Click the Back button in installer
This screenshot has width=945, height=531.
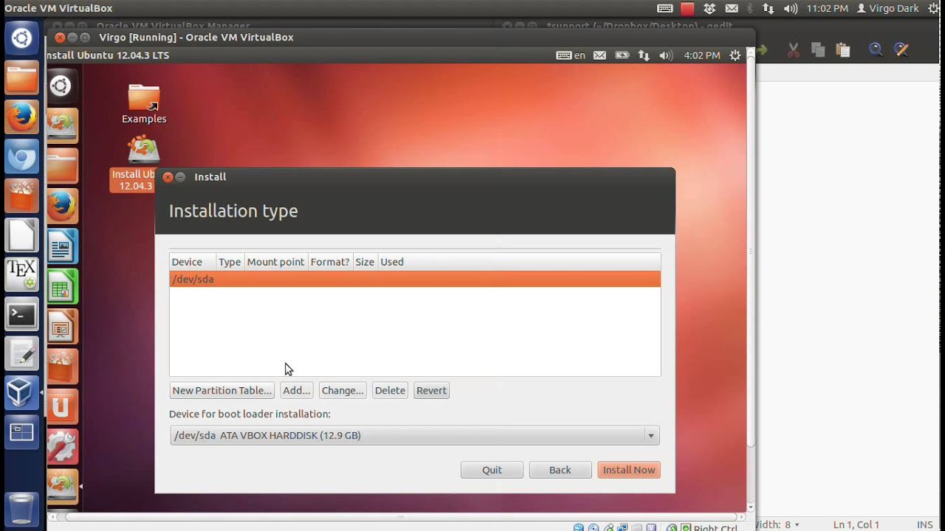point(560,470)
